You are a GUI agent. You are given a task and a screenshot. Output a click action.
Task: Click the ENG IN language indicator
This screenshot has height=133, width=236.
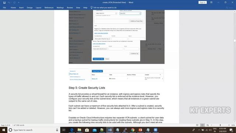(215, 130)
